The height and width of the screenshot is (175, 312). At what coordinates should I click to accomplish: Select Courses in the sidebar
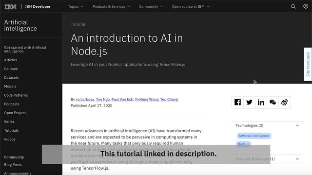11,69
